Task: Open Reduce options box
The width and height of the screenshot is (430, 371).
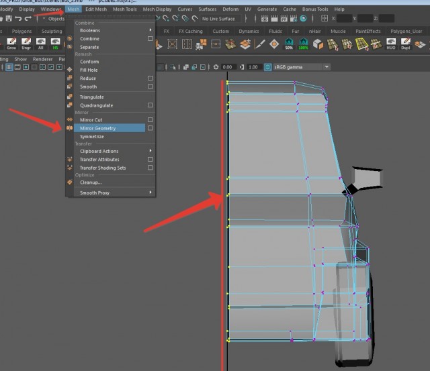Action: [150, 78]
